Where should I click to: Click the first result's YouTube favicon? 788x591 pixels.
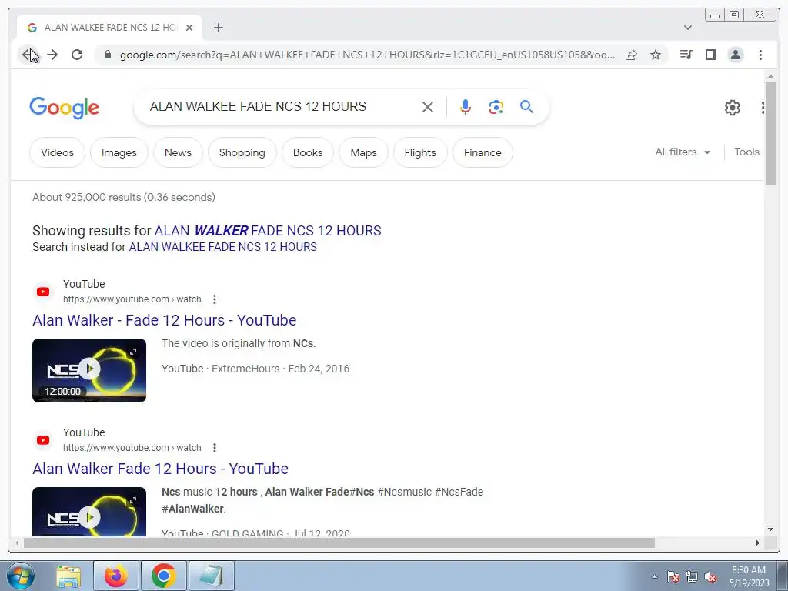click(x=43, y=292)
